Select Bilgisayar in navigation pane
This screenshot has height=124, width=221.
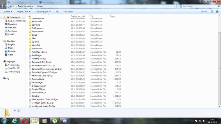11,61
